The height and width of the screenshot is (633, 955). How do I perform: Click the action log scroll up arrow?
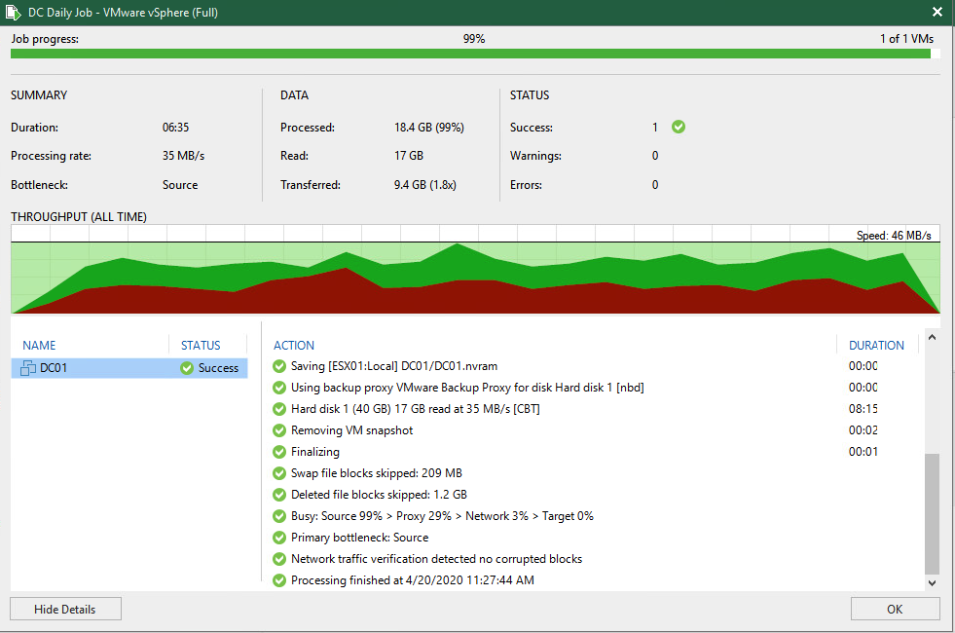pyautogui.click(x=932, y=337)
